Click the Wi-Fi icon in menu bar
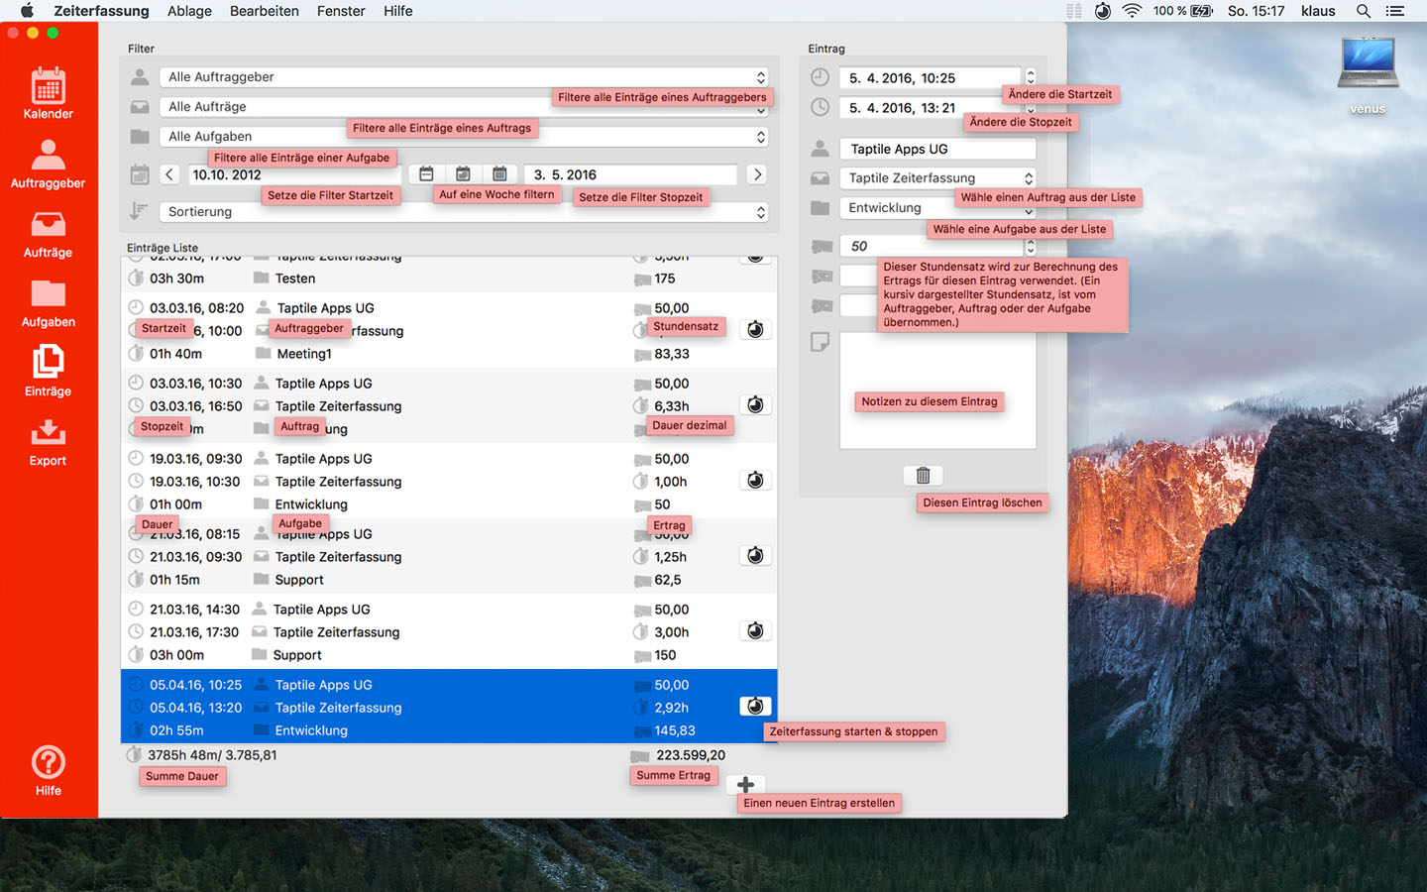Viewport: 1427px width, 892px height. coord(1132,11)
